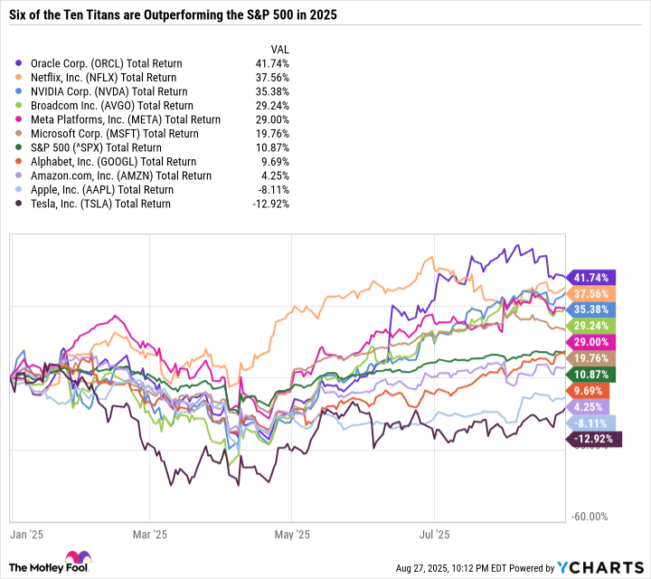Click the orange Netflix legend dot
This screenshot has width=651, height=579.
coord(21,78)
